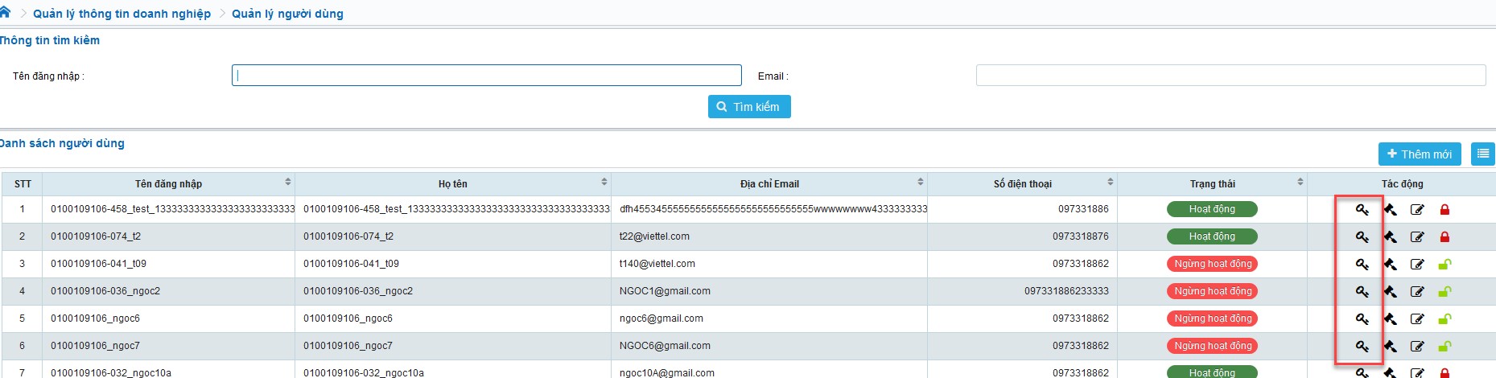Screen dimensions: 1496x378
Task: Open Quản lý thông tin doanh nghiệp breadcrumb
Action: (x=122, y=14)
